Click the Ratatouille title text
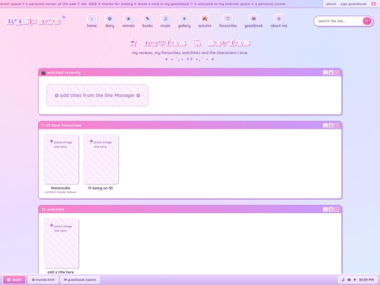380x285 pixels. point(61,188)
